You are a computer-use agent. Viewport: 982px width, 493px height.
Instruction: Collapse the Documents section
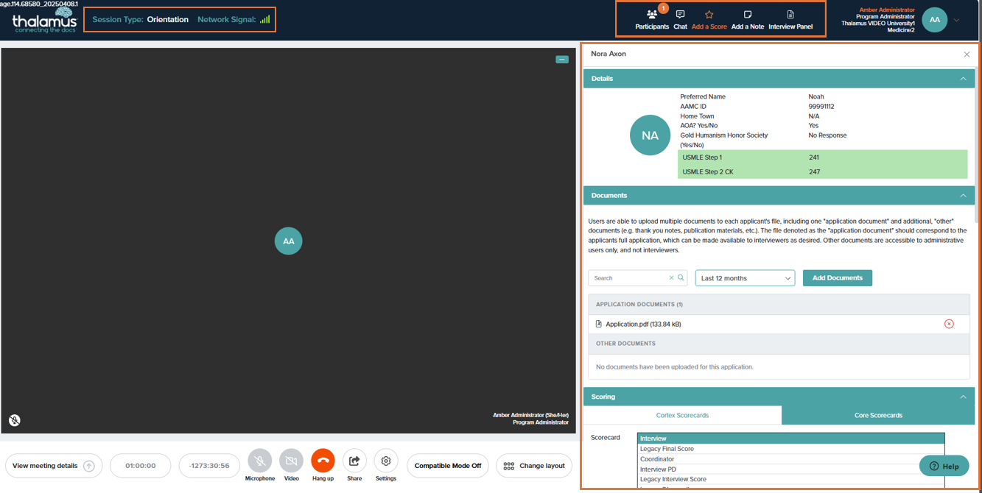963,196
